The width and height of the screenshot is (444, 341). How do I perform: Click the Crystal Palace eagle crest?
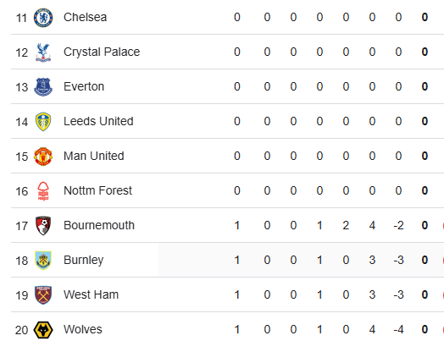coord(43,52)
